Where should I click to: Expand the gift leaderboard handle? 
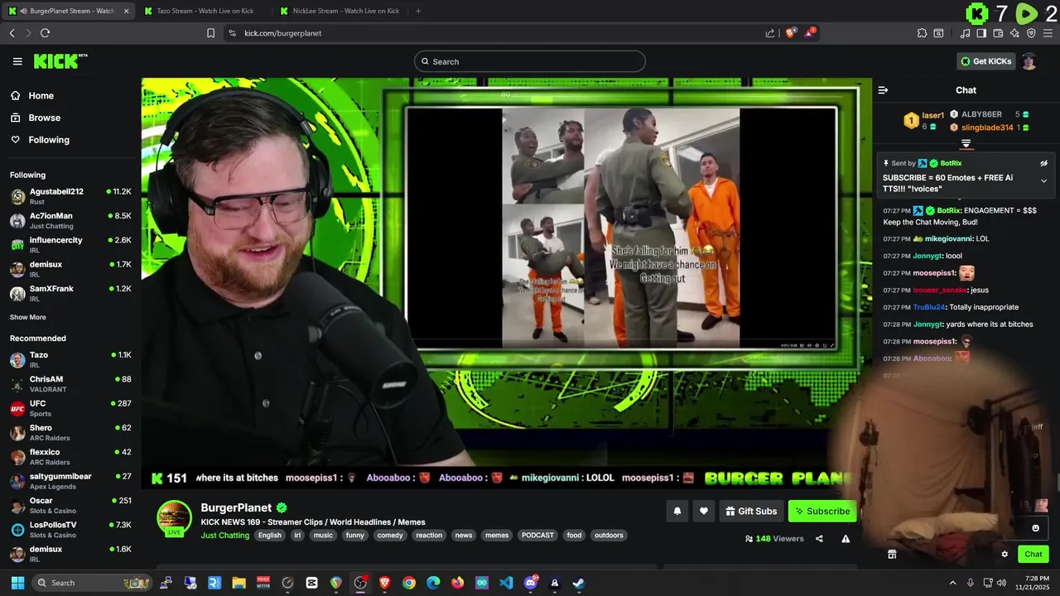click(966, 144)
